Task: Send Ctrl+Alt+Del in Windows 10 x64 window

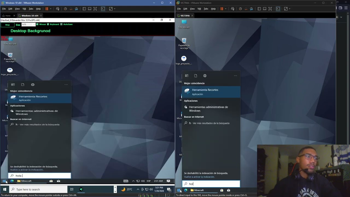Action: (x=57, y=9)
